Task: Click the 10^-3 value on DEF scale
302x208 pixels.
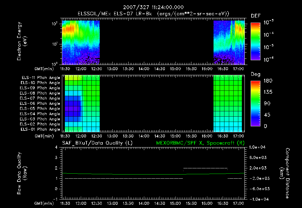Action: click(x=268, y=22)
